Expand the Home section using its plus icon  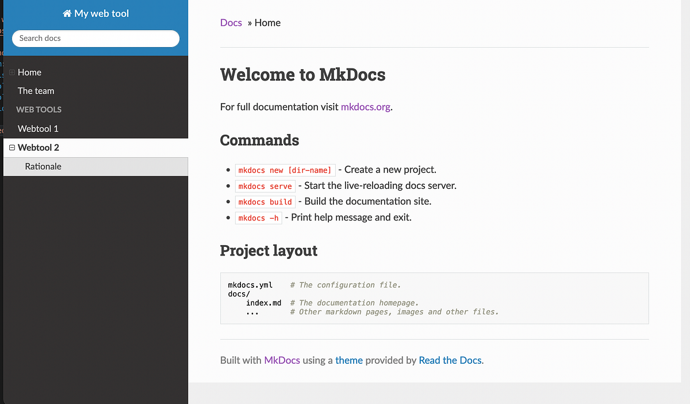tap(11, 72)
